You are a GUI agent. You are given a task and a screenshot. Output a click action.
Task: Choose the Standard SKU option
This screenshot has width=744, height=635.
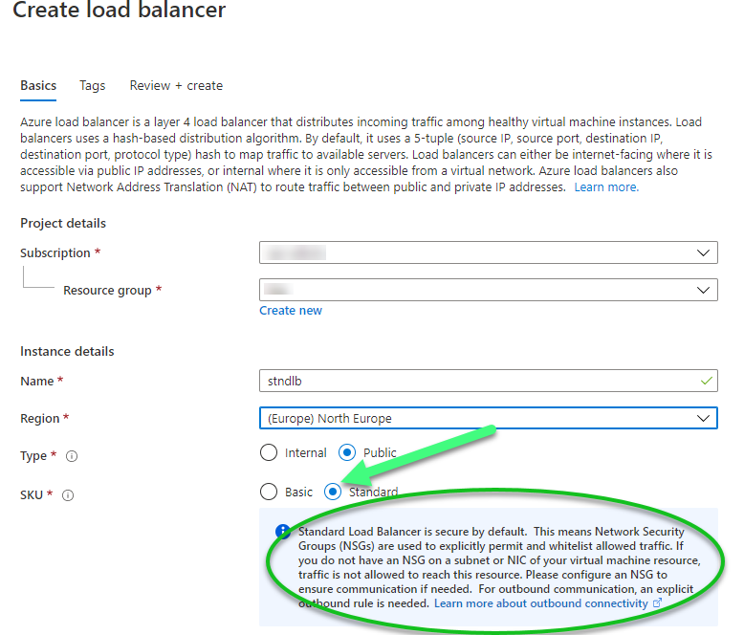tap(333, 492)
